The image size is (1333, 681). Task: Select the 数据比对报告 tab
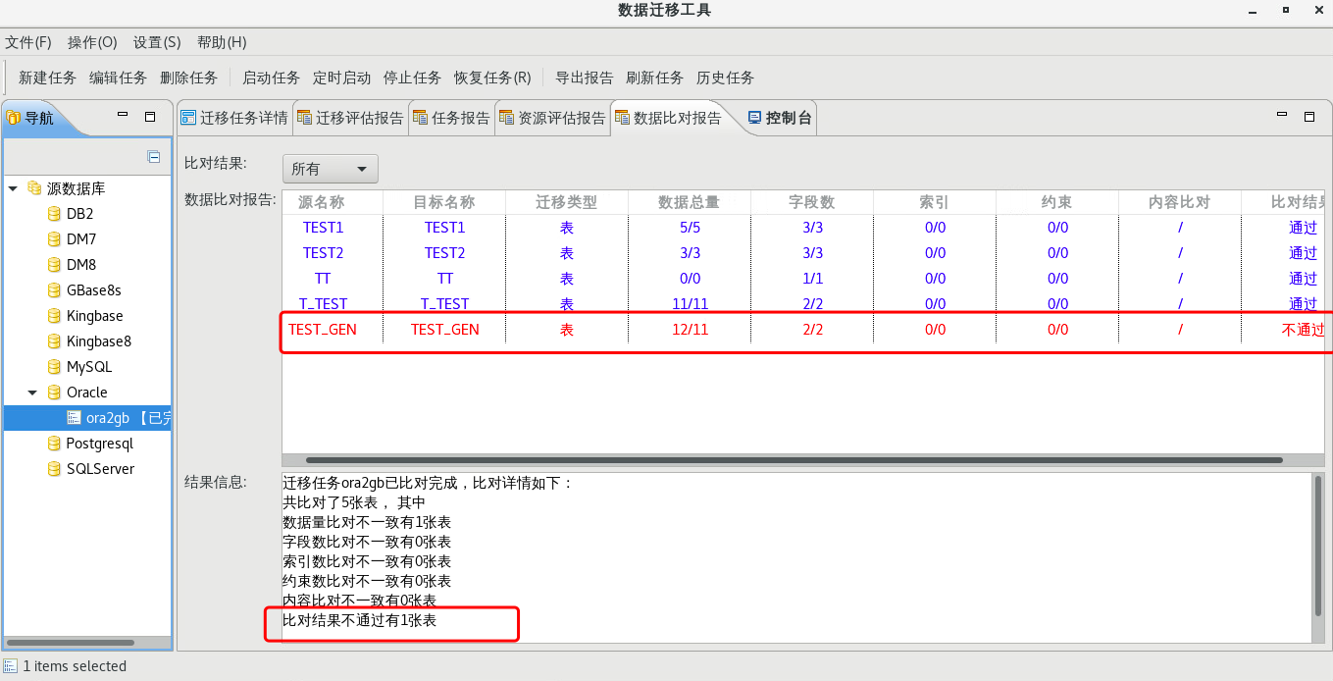pos(668,118)
